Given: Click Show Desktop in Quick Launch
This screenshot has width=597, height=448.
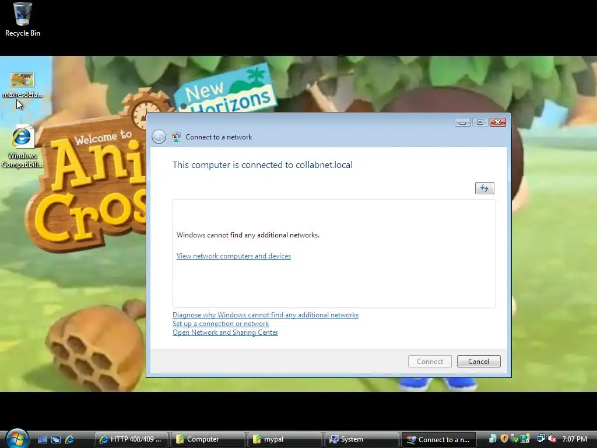Looking at the screenshot, I should [x=42, y=439].
